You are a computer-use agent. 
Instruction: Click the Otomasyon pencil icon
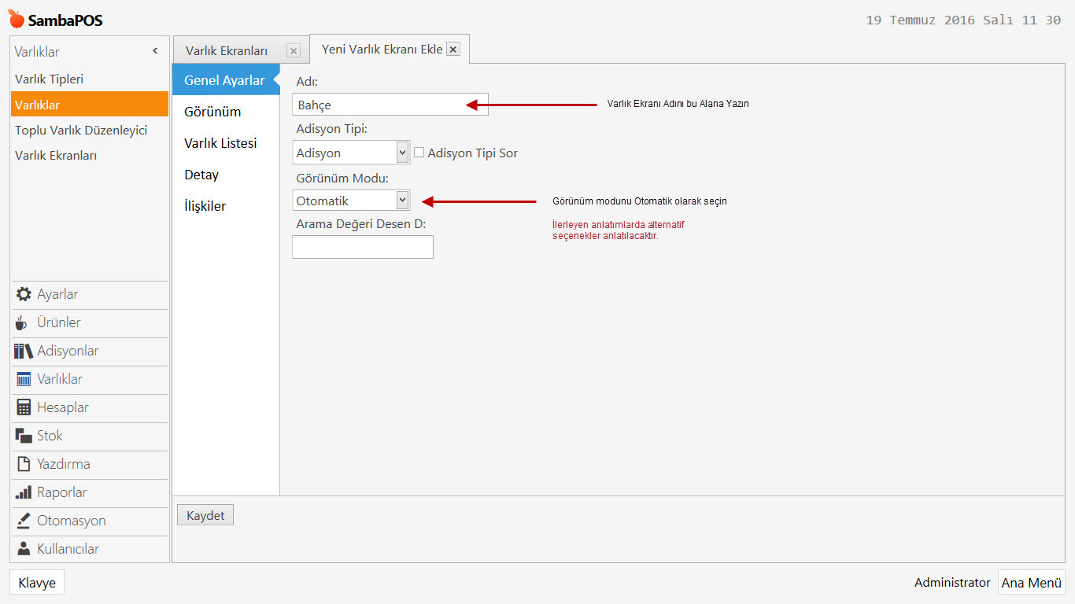pos(24,521)
